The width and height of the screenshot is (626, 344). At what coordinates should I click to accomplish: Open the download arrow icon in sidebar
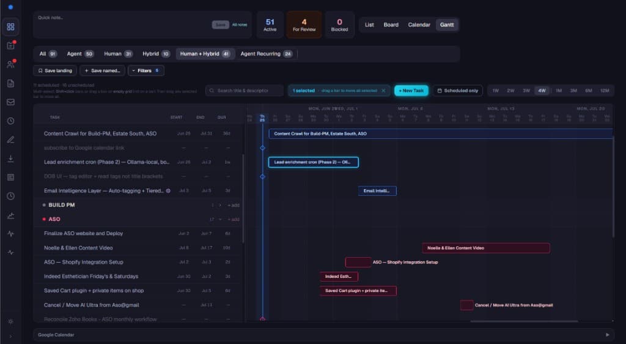[11, 158]
